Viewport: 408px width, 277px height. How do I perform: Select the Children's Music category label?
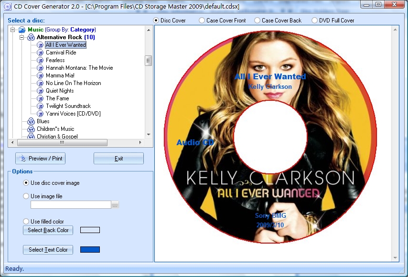55,129
